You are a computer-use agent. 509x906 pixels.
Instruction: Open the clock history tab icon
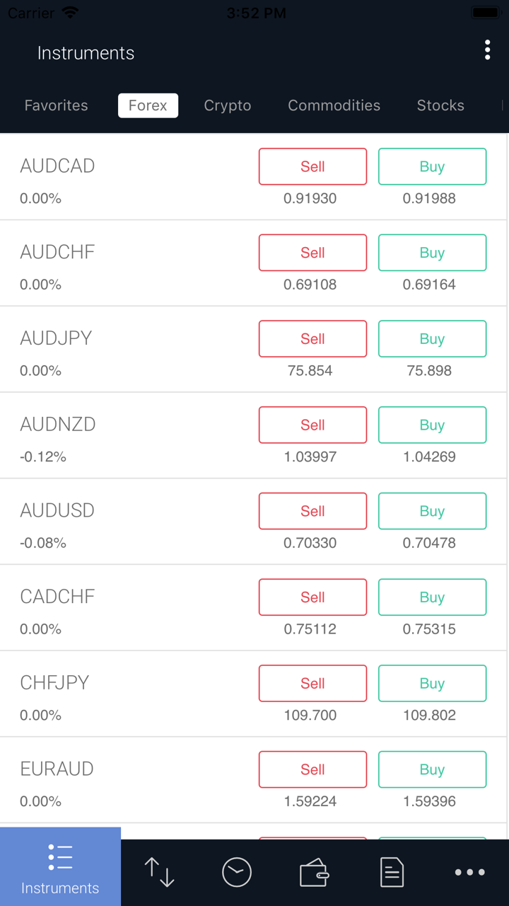point(237,872)
